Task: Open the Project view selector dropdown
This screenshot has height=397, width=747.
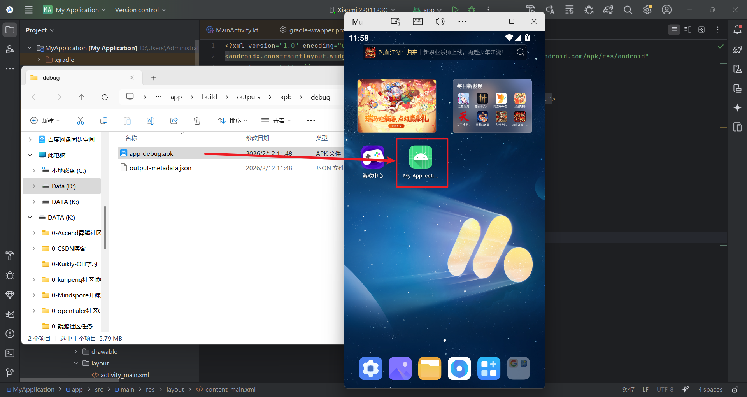Action: tap(40, 30)
